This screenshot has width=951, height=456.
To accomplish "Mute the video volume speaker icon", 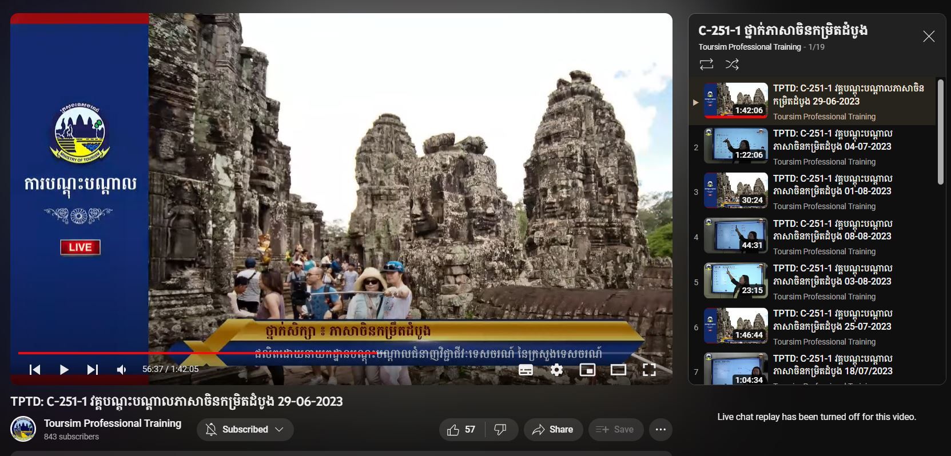I will pos(121,370).
